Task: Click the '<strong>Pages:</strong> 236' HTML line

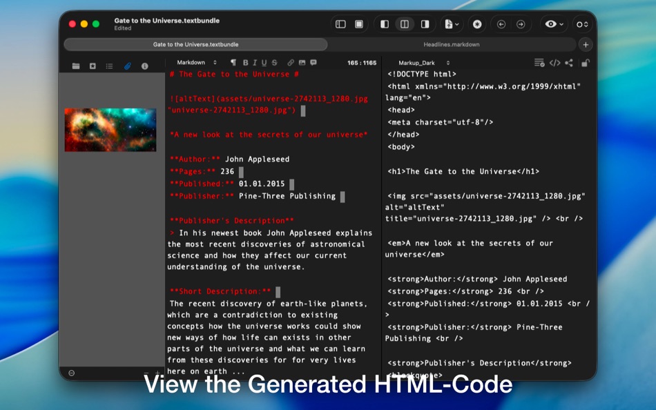Action: (x=465, y=291)
